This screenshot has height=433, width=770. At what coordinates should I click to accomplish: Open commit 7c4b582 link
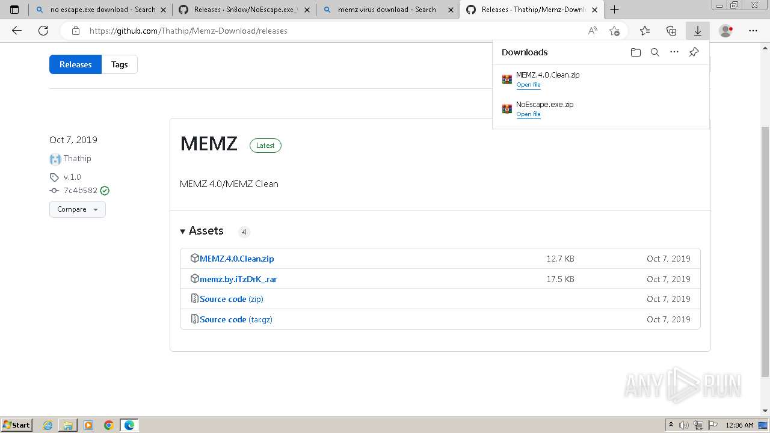click(81, 191)
